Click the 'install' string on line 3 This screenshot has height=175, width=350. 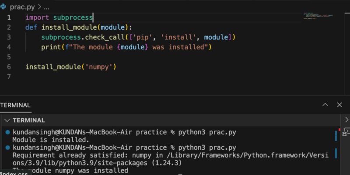pos(178,37)
